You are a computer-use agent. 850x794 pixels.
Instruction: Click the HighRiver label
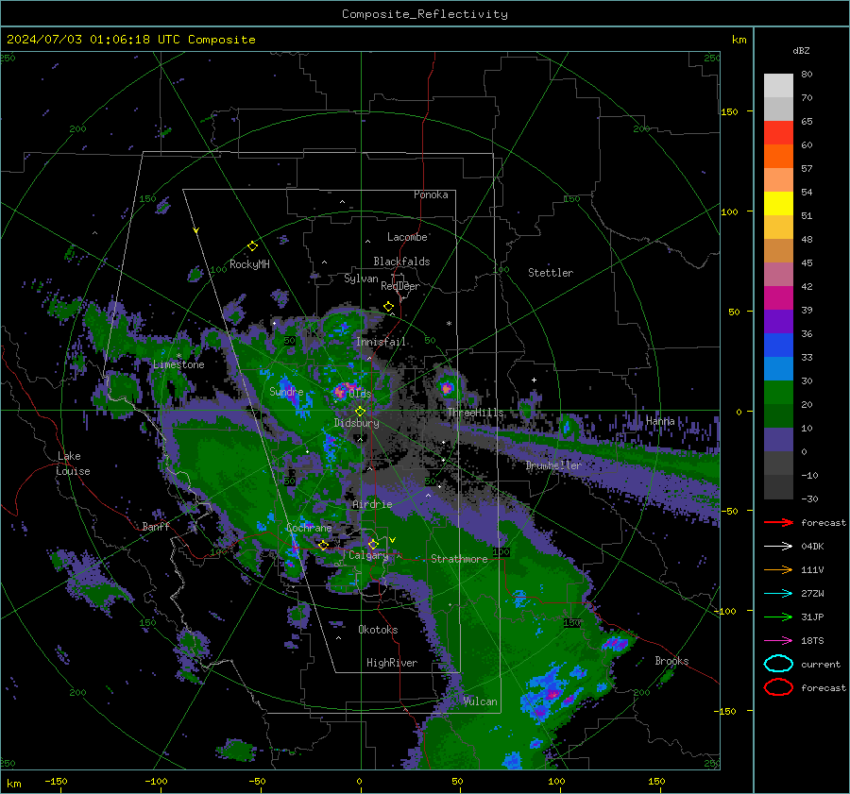pos(392,663)
